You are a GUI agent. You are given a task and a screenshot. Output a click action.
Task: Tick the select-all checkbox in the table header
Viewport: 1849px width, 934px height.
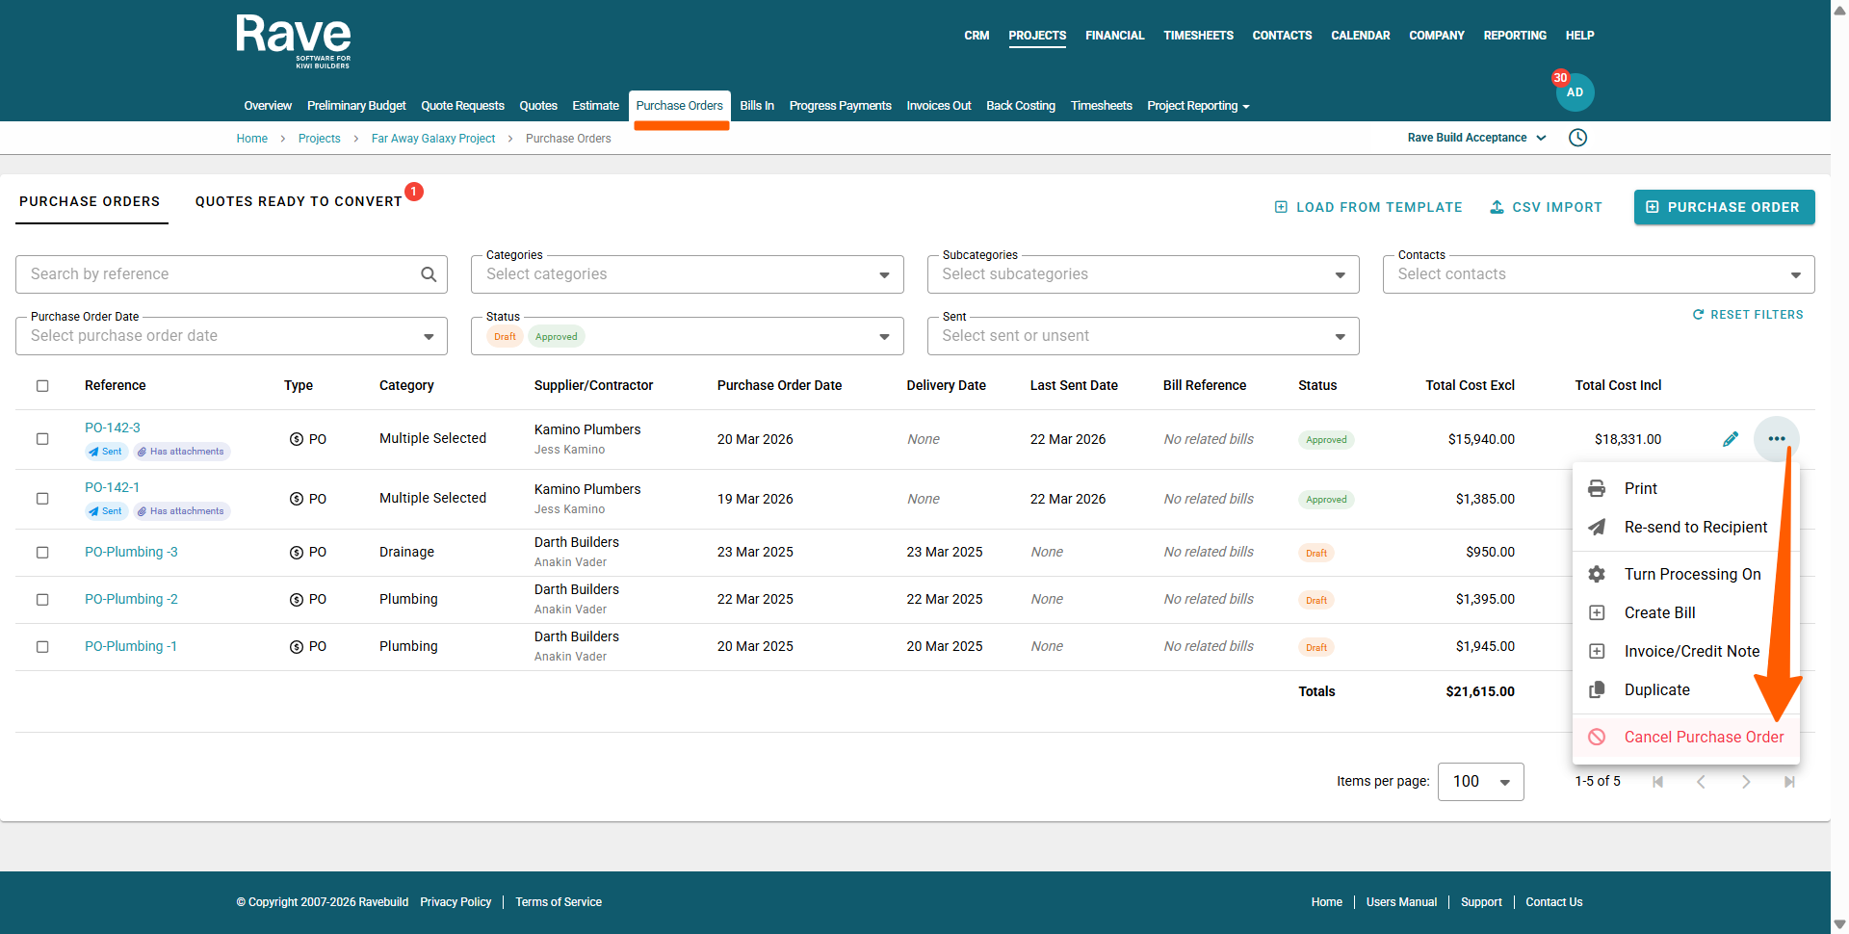coord(42,386)
